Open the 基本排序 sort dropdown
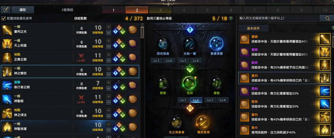 [253, 29]
